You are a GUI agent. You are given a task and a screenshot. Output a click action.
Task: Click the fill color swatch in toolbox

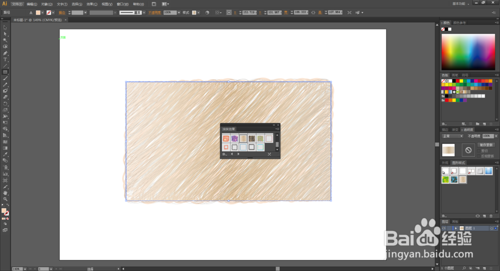4,210
